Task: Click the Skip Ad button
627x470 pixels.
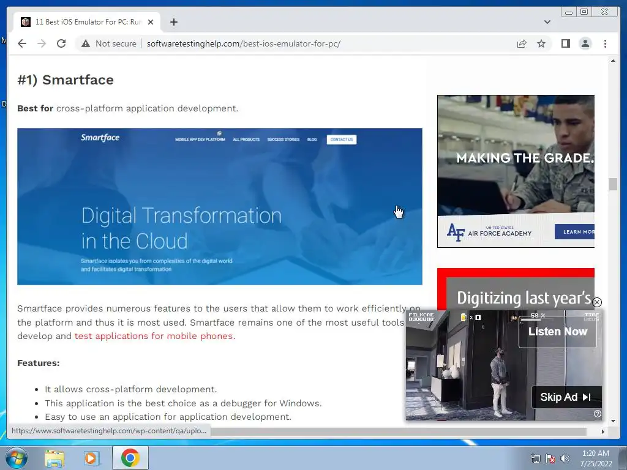Action: point(566,397)
